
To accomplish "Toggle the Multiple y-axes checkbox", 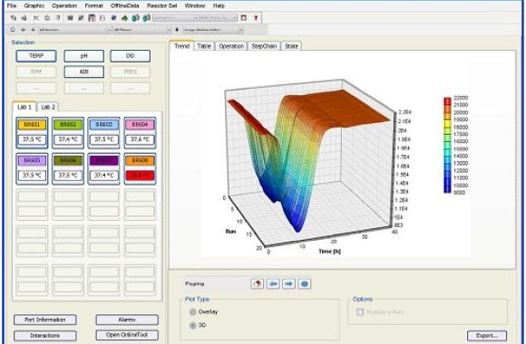I will coord(360,312).
